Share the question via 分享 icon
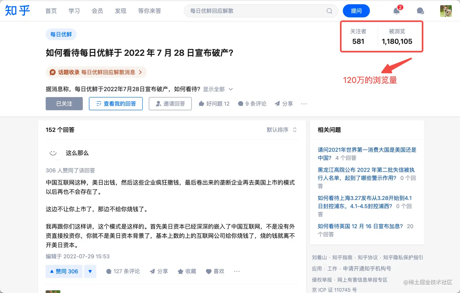 coord(284,104)
